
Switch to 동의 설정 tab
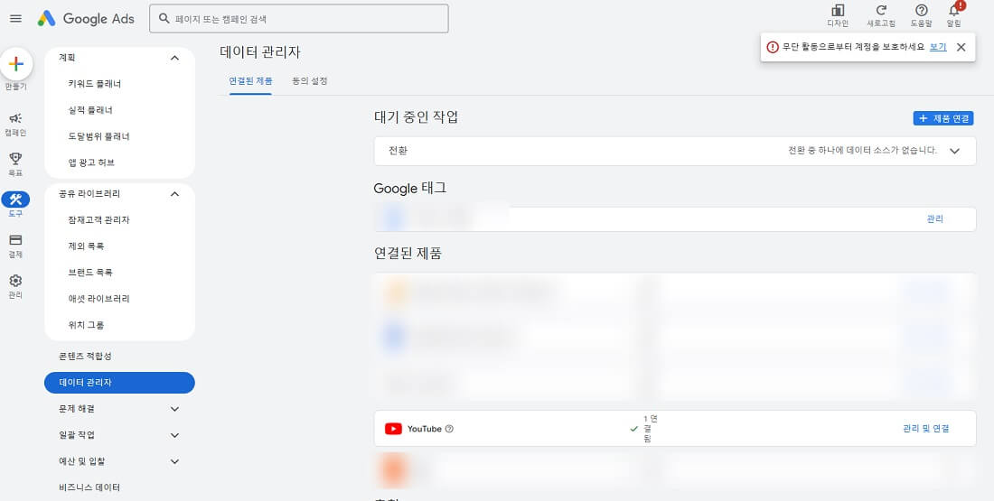(x=309, y=81)
